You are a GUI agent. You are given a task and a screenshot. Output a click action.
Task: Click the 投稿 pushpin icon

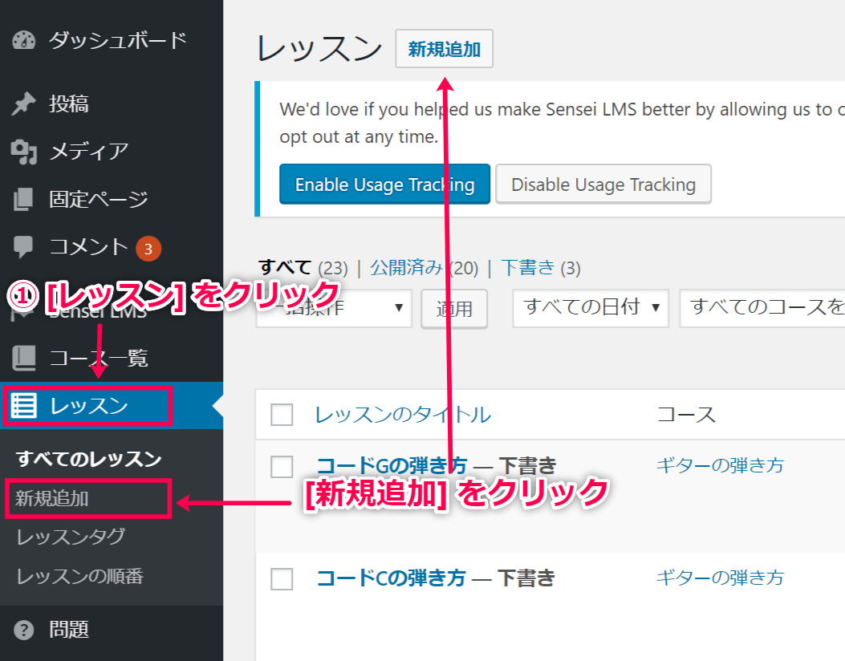click(x=23, y=104)
